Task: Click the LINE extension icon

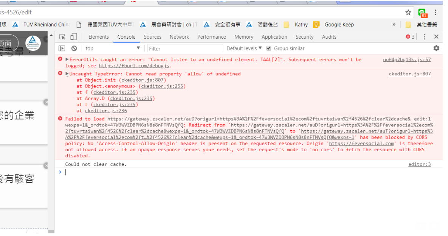Action: pyautogui.click(x=422, y=13)
